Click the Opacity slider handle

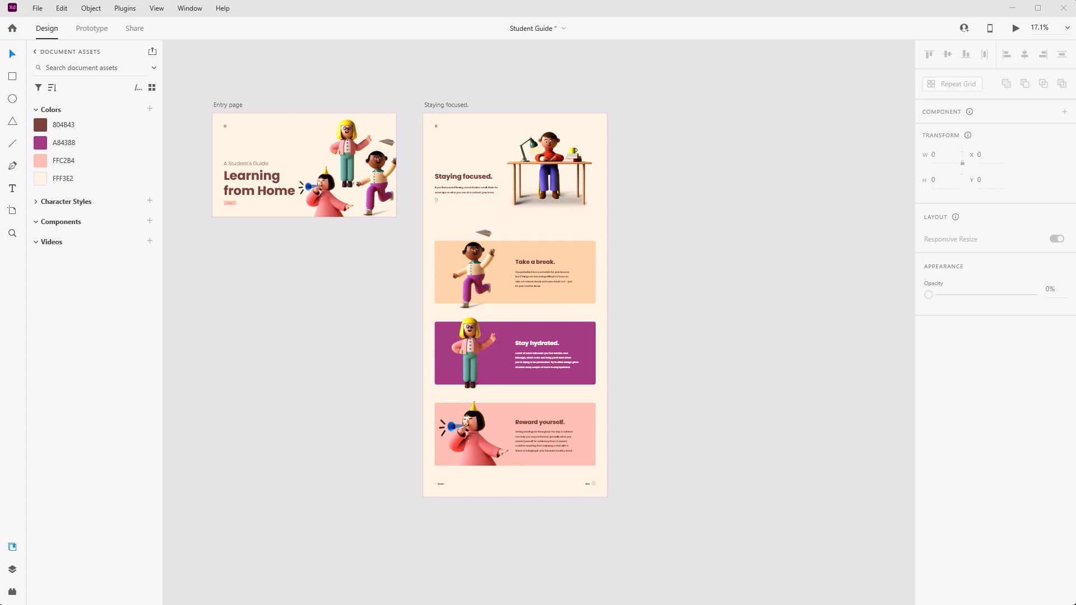(x=929, y=295)
